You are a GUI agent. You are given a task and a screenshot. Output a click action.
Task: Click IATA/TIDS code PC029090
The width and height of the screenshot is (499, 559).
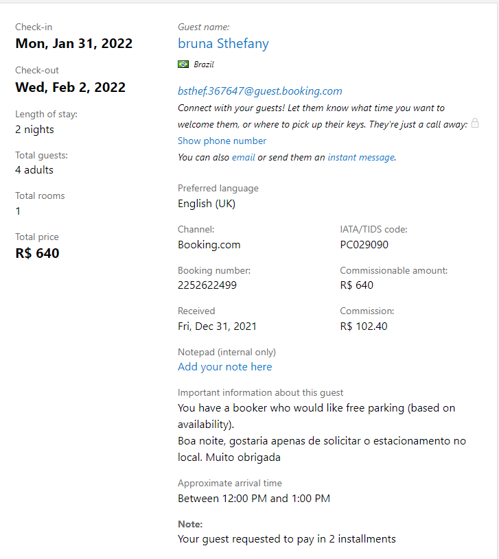click(x=364, y=244)
